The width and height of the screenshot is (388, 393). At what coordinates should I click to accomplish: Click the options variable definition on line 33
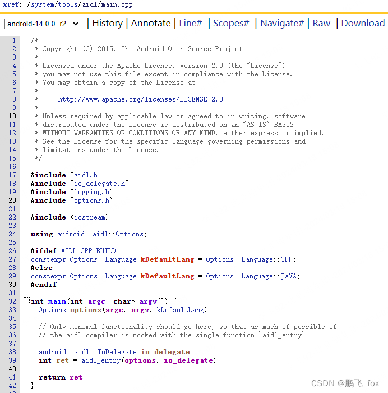point(85,310)
